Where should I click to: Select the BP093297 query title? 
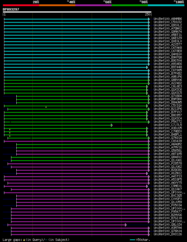click(x=11, y=9)
